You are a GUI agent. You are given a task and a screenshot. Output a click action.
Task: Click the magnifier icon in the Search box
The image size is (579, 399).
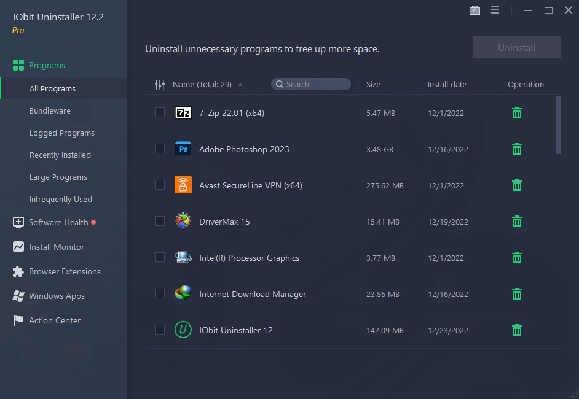coord(280,84)
